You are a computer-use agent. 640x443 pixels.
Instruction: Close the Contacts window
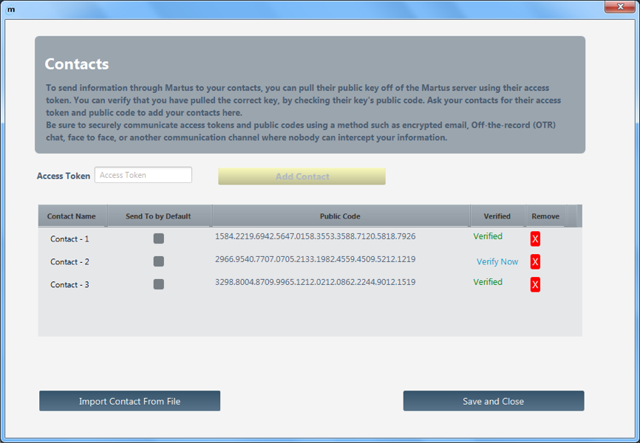[x=620, y=7]
